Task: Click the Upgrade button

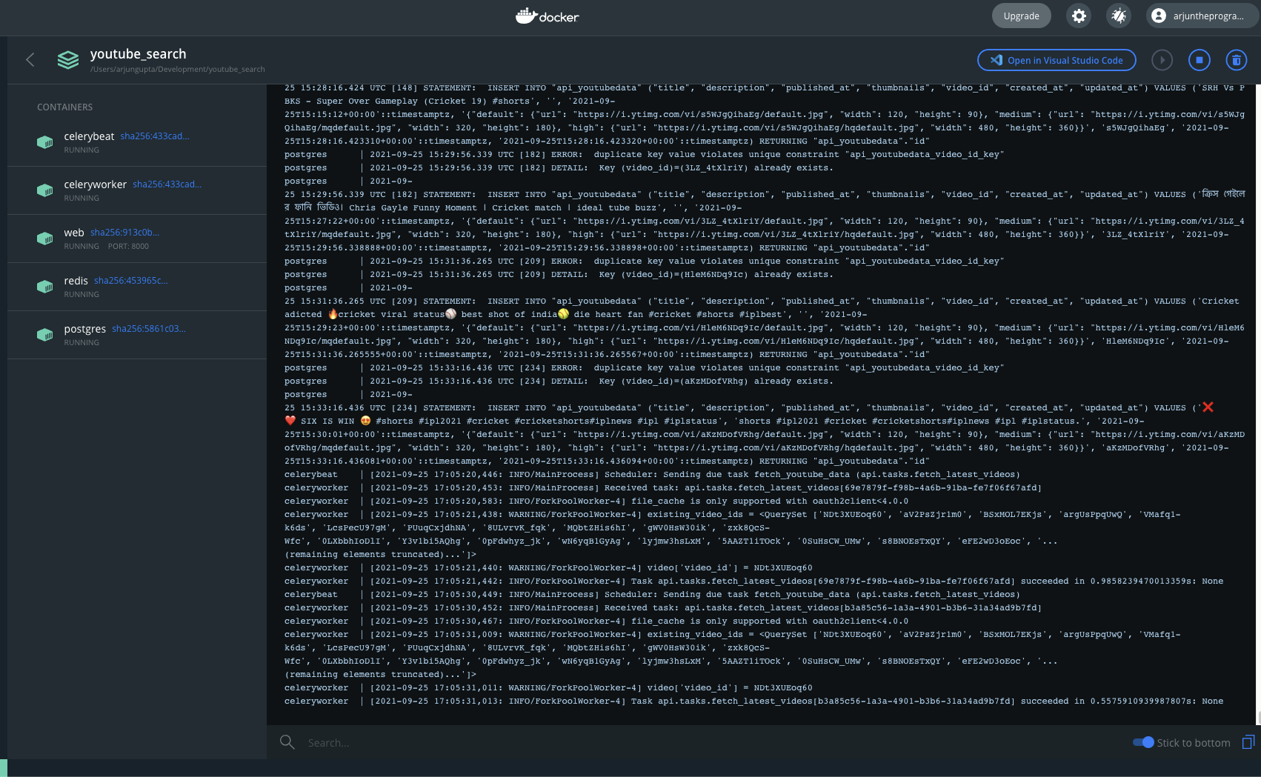Action: (1021, 16)
